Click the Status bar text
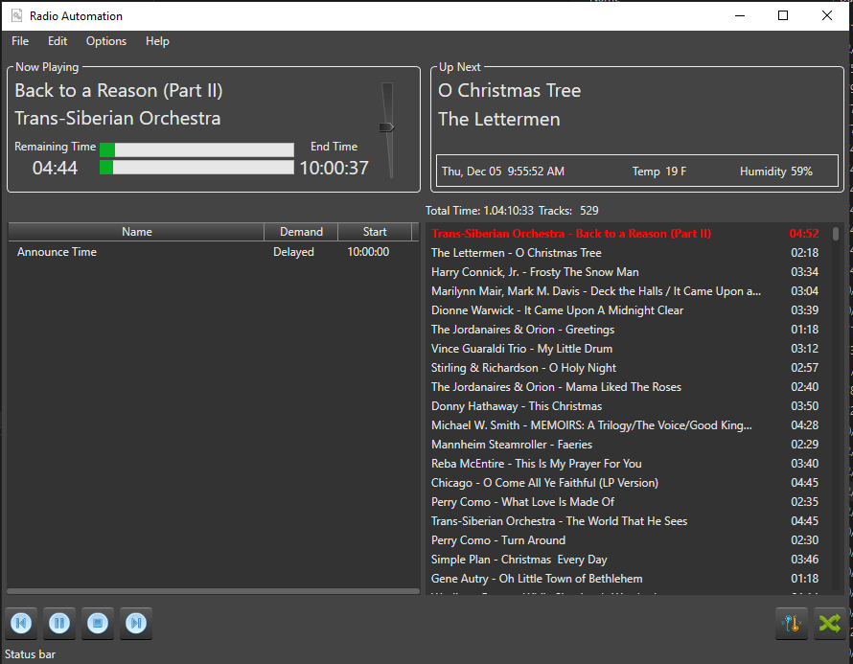The width and height of the screenshot is (853, 664). coord(30,654)
